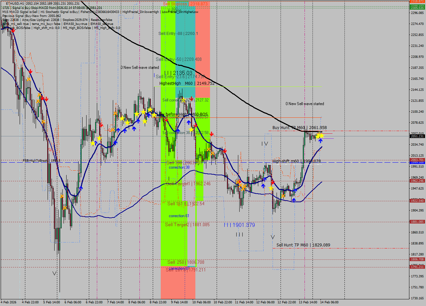This screenshot has width=426, height=306.
Task: Click the red sell arrow near the 4 Feb candles
Action: 13,30
